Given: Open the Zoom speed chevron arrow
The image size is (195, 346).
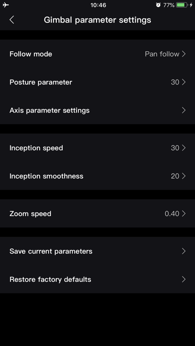Looking at the screenshot, I should pyautogui.click(x=184, y=213).
